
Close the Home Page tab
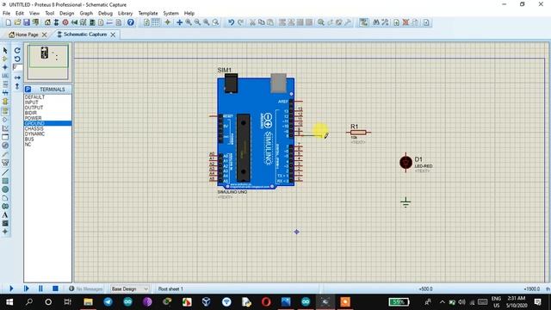[x=44, y=34]
